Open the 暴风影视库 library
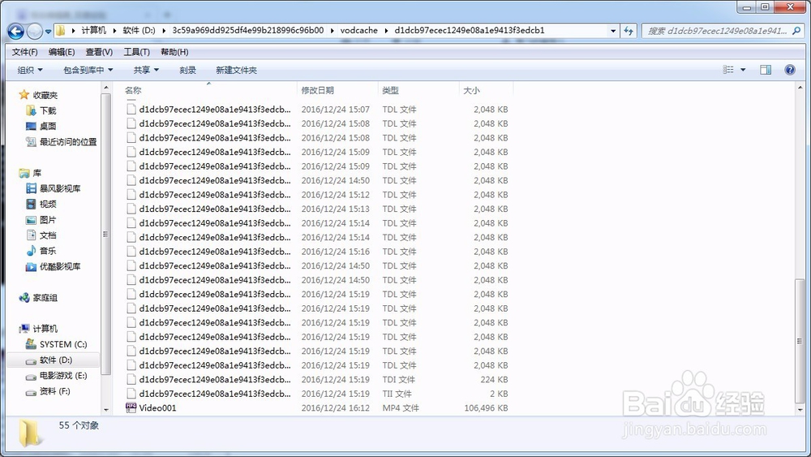Viewport: 811px width, 457px height. [x=60, y=188]
